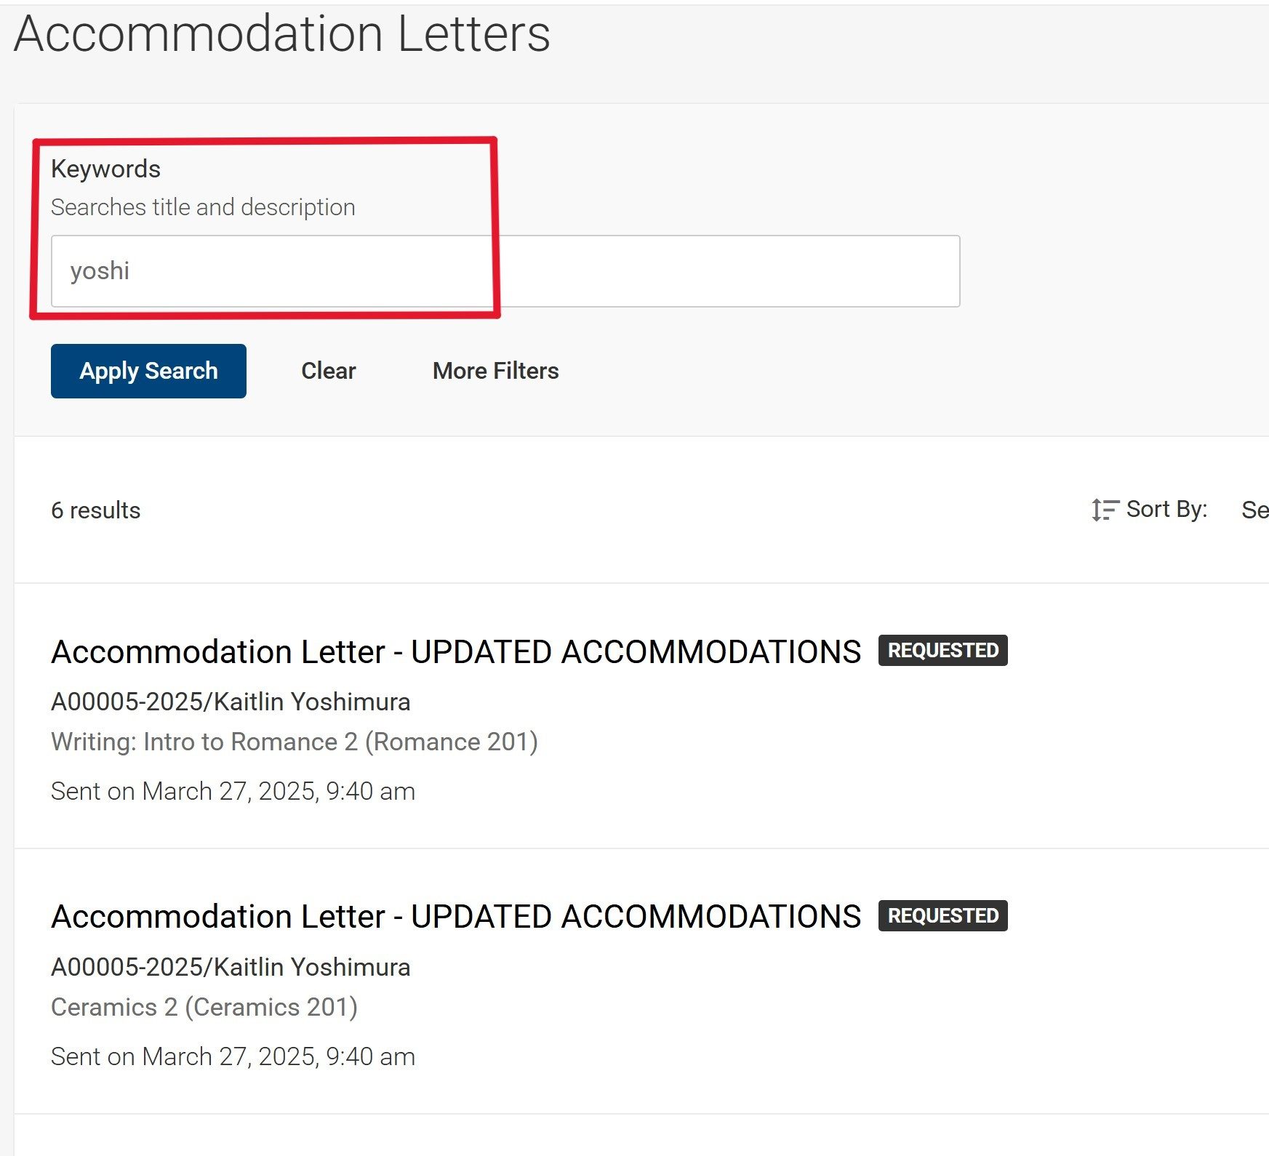Click Ceramics 2 (Ceramics 201) course text
Screen dimensions: 1269x1156
click(x=204, y=1007)
